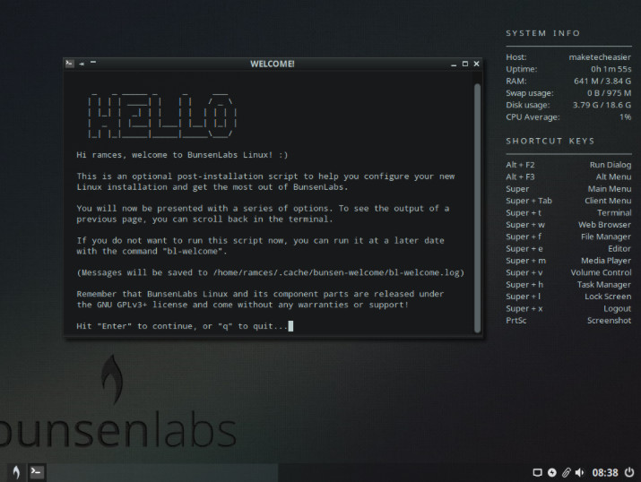Maximize the WELCOME! terminal window
The height and width of the screenshot is (482, 641).
tap(464, 64)
